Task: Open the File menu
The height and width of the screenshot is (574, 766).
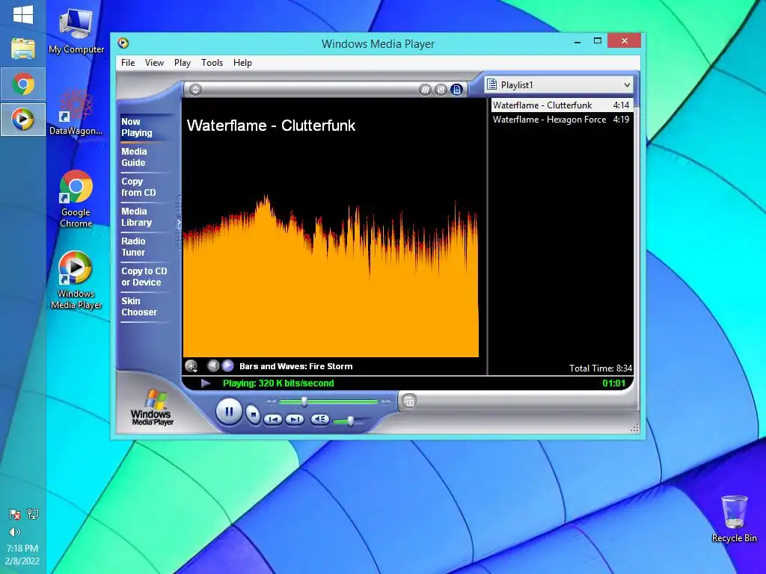Action: pyautogui.click(x=128, y=63)
